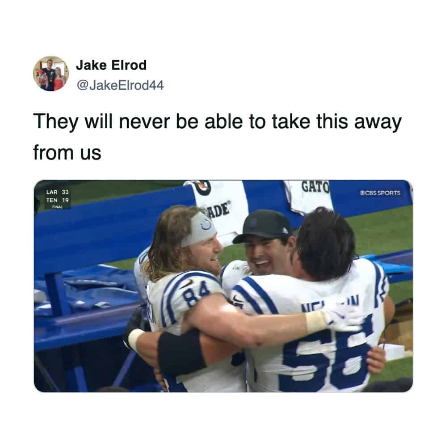Click the horseshoe logo on the gray headband
This screenshot has height=446, width=445.
(206, 225)
